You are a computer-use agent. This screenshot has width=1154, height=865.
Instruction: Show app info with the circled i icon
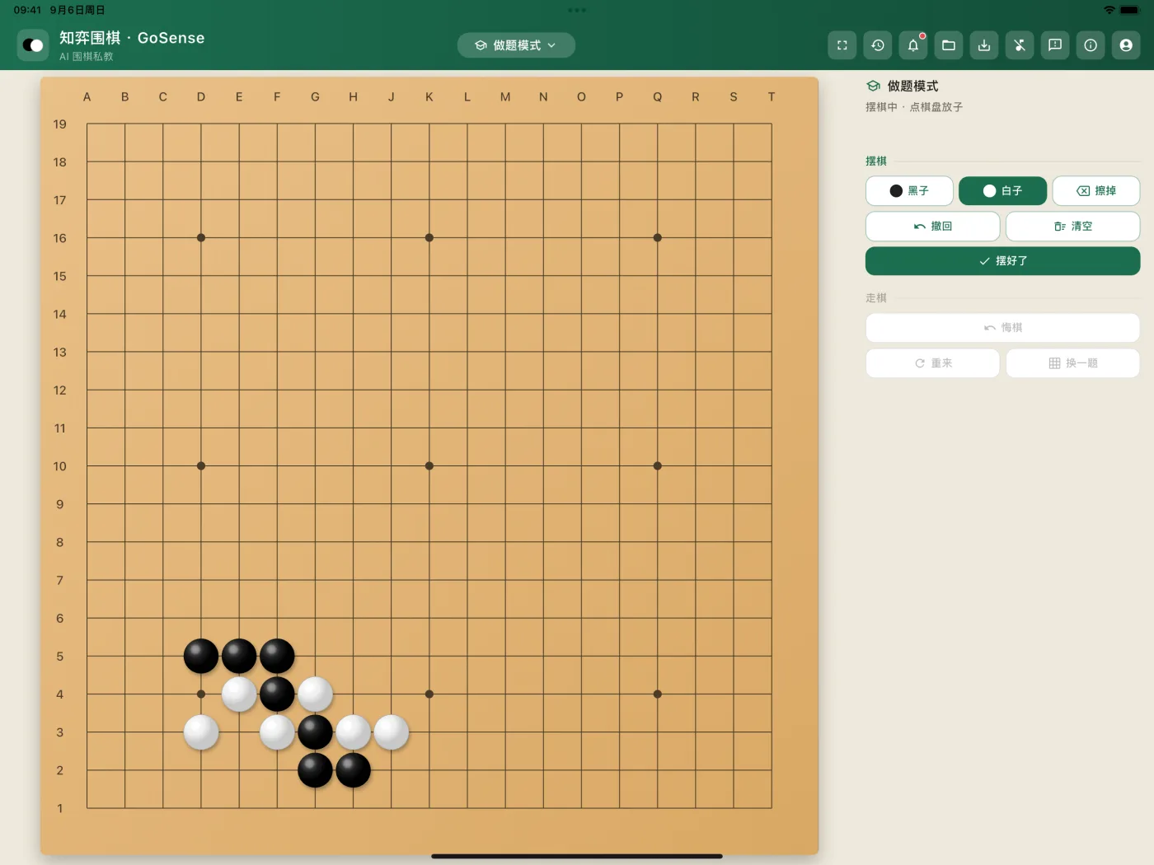(x=1091, y=45)
